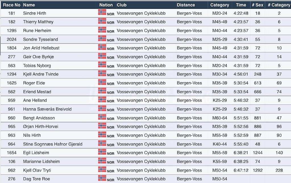Select the name Roger Eide
Image resolution: width=291 pixels, height=183 pixels.
pyautogui.click(x=34, y=83)
